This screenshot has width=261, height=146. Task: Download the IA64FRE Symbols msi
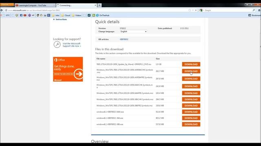pos(191,93)
